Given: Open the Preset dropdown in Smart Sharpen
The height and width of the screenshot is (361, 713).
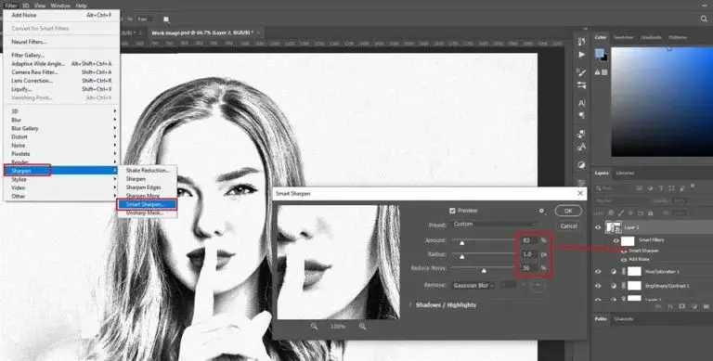Looking at the screenshot, I should 494,225.
